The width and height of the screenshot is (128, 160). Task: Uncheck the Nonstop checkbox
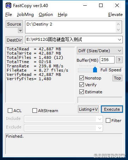[x=81, y=78]
